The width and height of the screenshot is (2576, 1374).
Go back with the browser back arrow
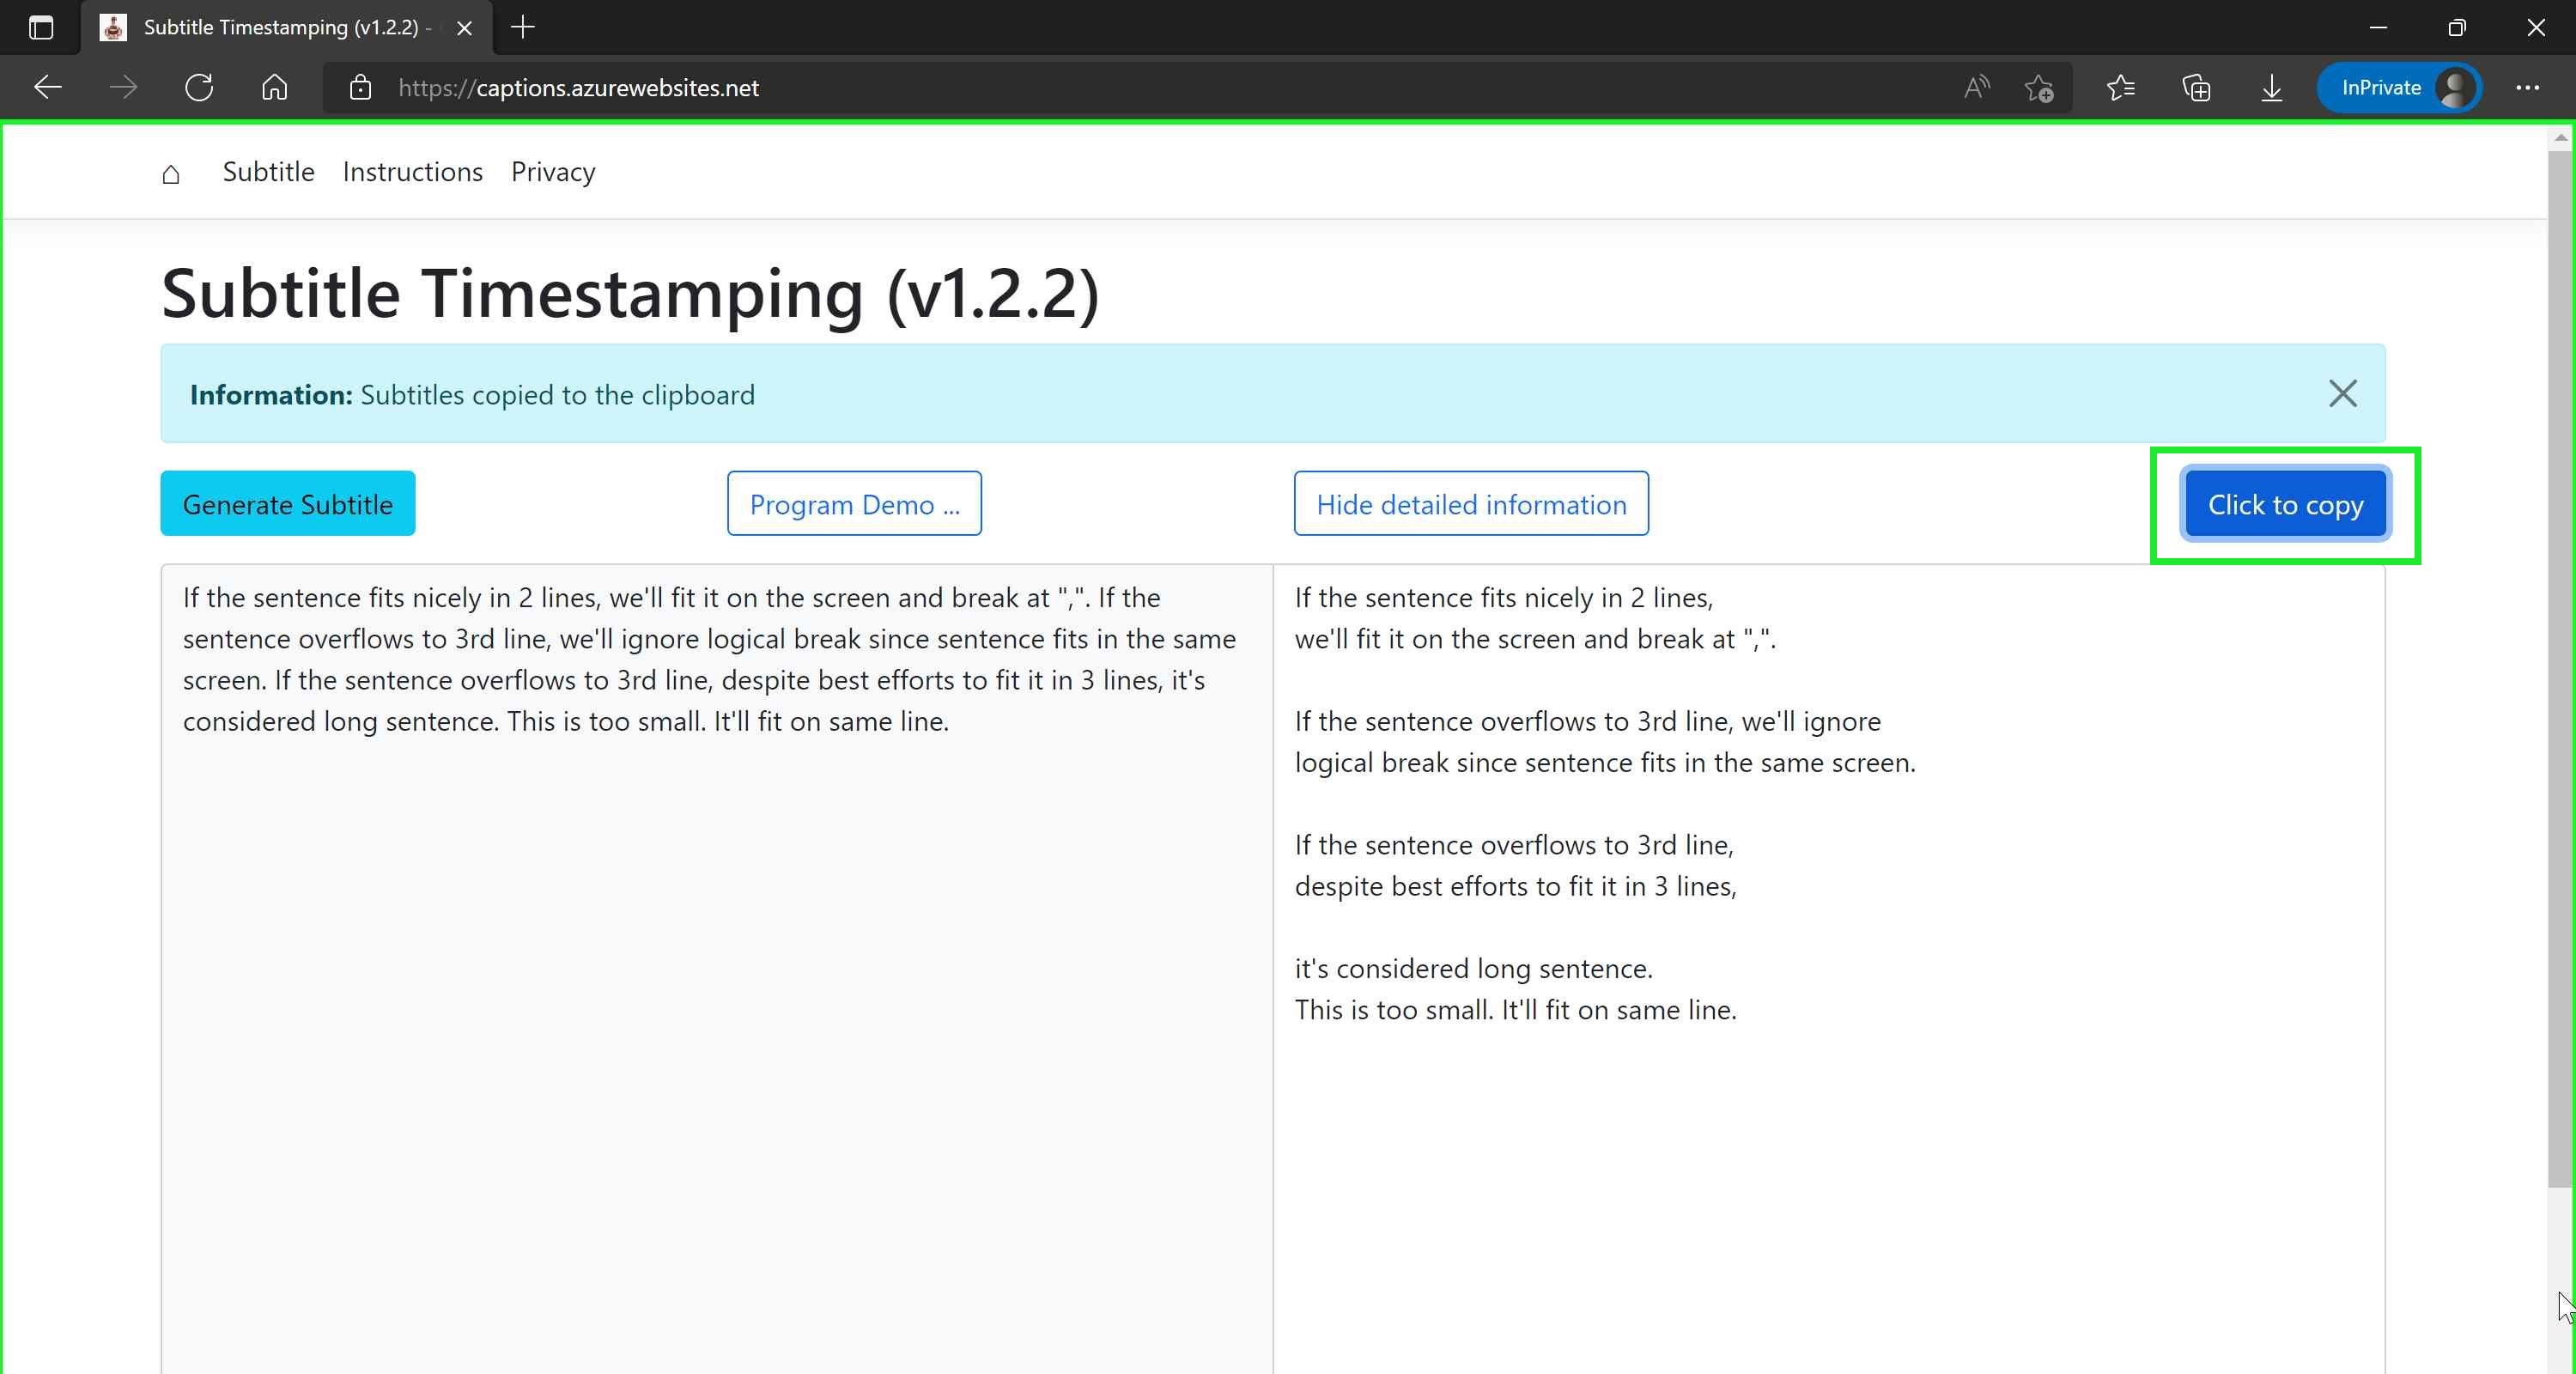48,88
